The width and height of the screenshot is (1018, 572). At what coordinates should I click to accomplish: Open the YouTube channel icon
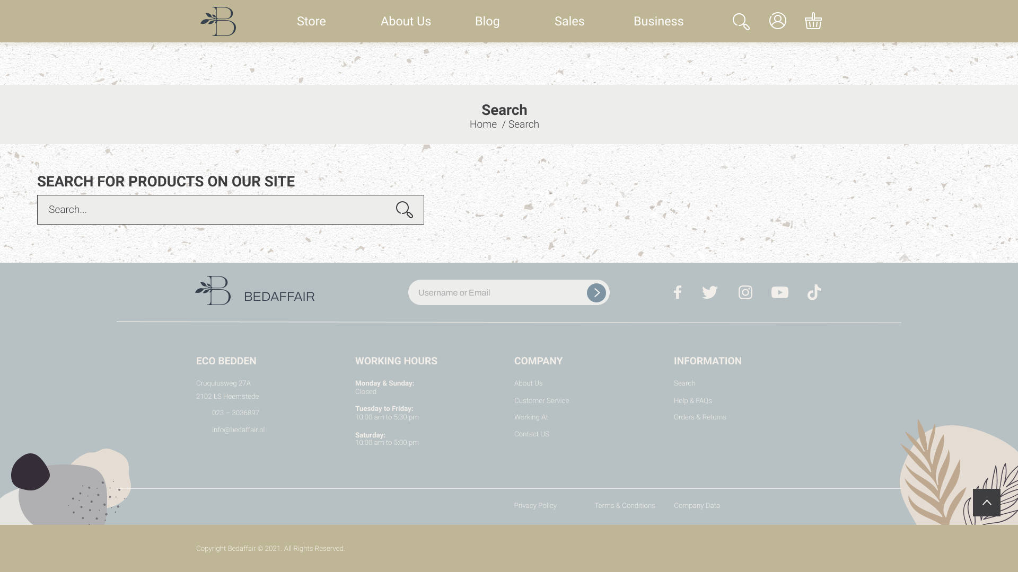point(779,292)
